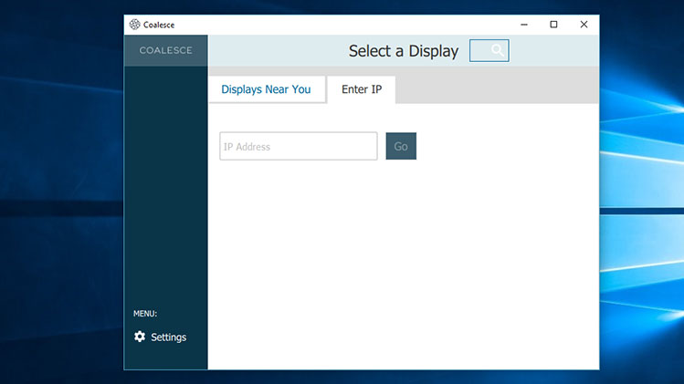Click the IP Address input field
684x384 pixels.
pyautogui.click(x=299, y=146)
